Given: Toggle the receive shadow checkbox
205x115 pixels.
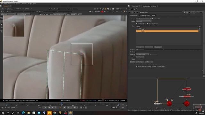Looking at the screenshot, I should pos(147,24).
